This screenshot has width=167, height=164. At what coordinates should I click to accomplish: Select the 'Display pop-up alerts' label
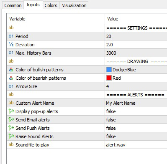(37, 111)
